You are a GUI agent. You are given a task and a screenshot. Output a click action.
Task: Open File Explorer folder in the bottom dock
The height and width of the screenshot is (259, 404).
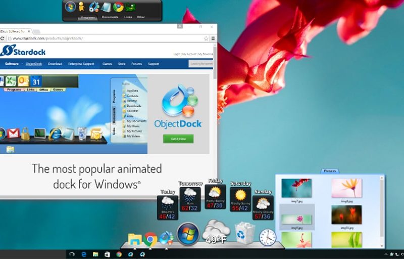click(135, 239)
